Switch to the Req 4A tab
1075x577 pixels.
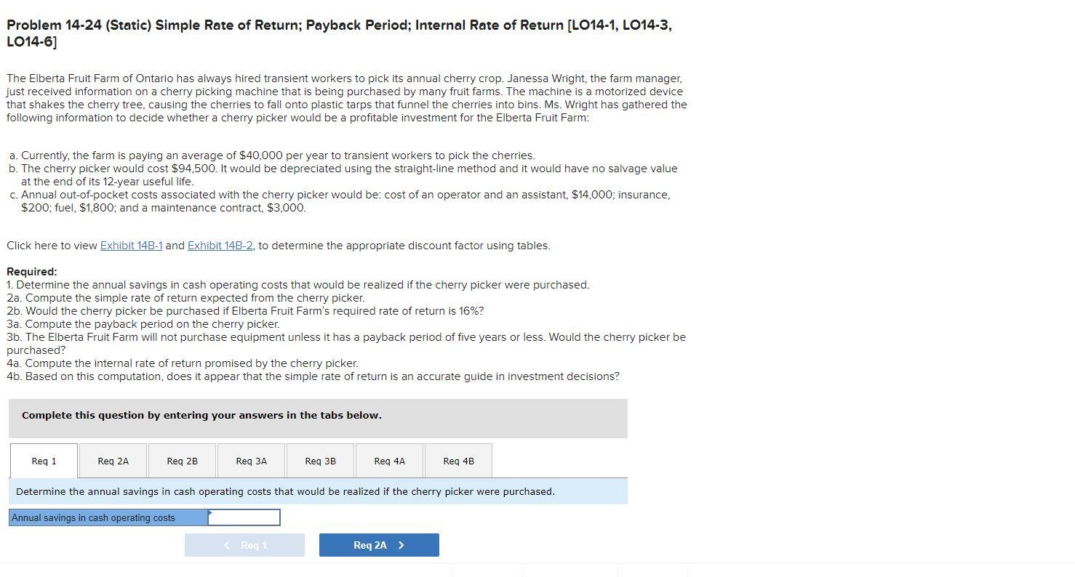(x=388, y=460)
